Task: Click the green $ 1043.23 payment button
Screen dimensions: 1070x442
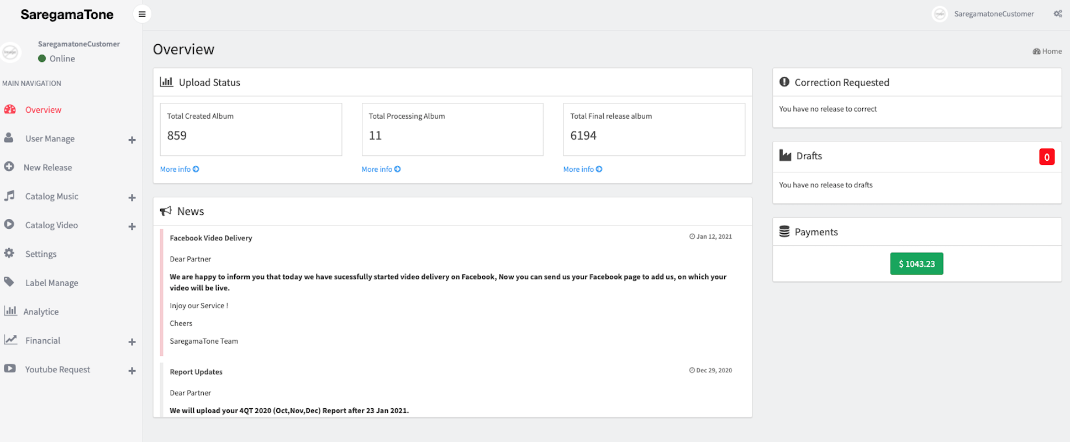Action: point(917,264)
